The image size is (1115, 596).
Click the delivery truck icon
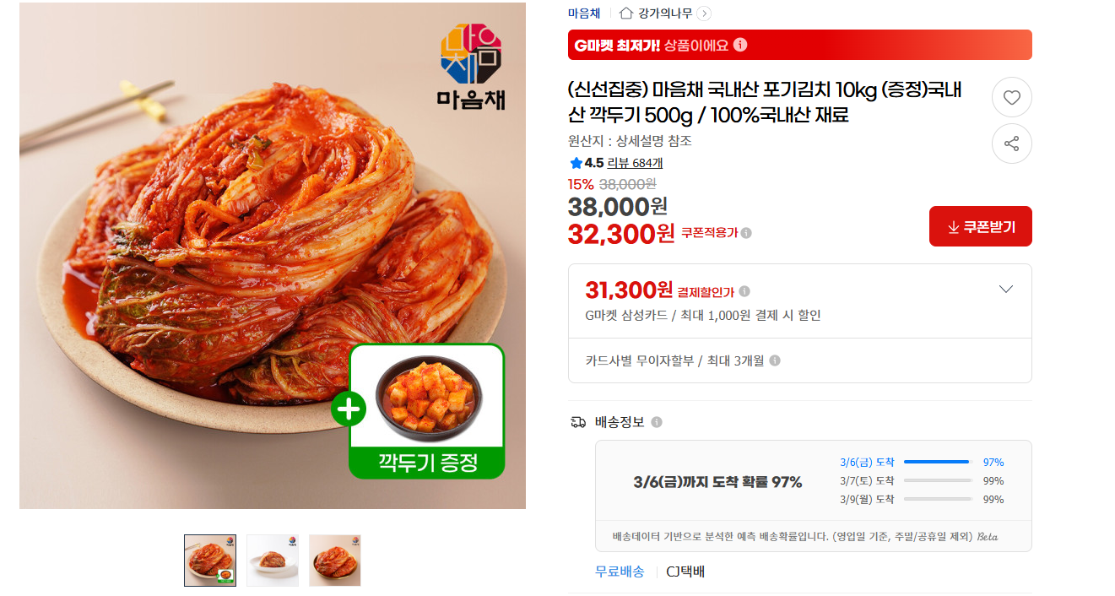pos(578,422)
